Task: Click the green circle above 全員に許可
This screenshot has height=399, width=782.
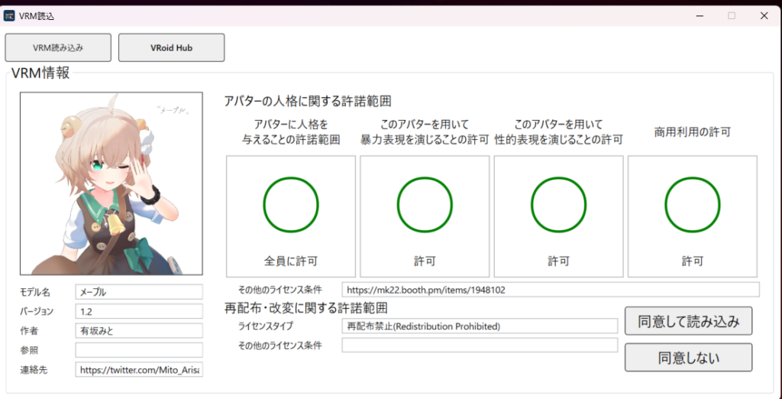Action: pos(291,204)
